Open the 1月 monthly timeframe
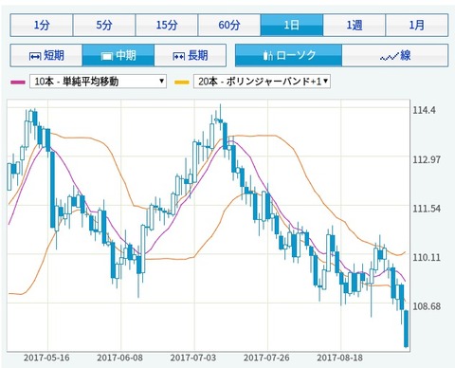This screenshot has width=455, height=368. pyautogui.click(x=417, y=25)
